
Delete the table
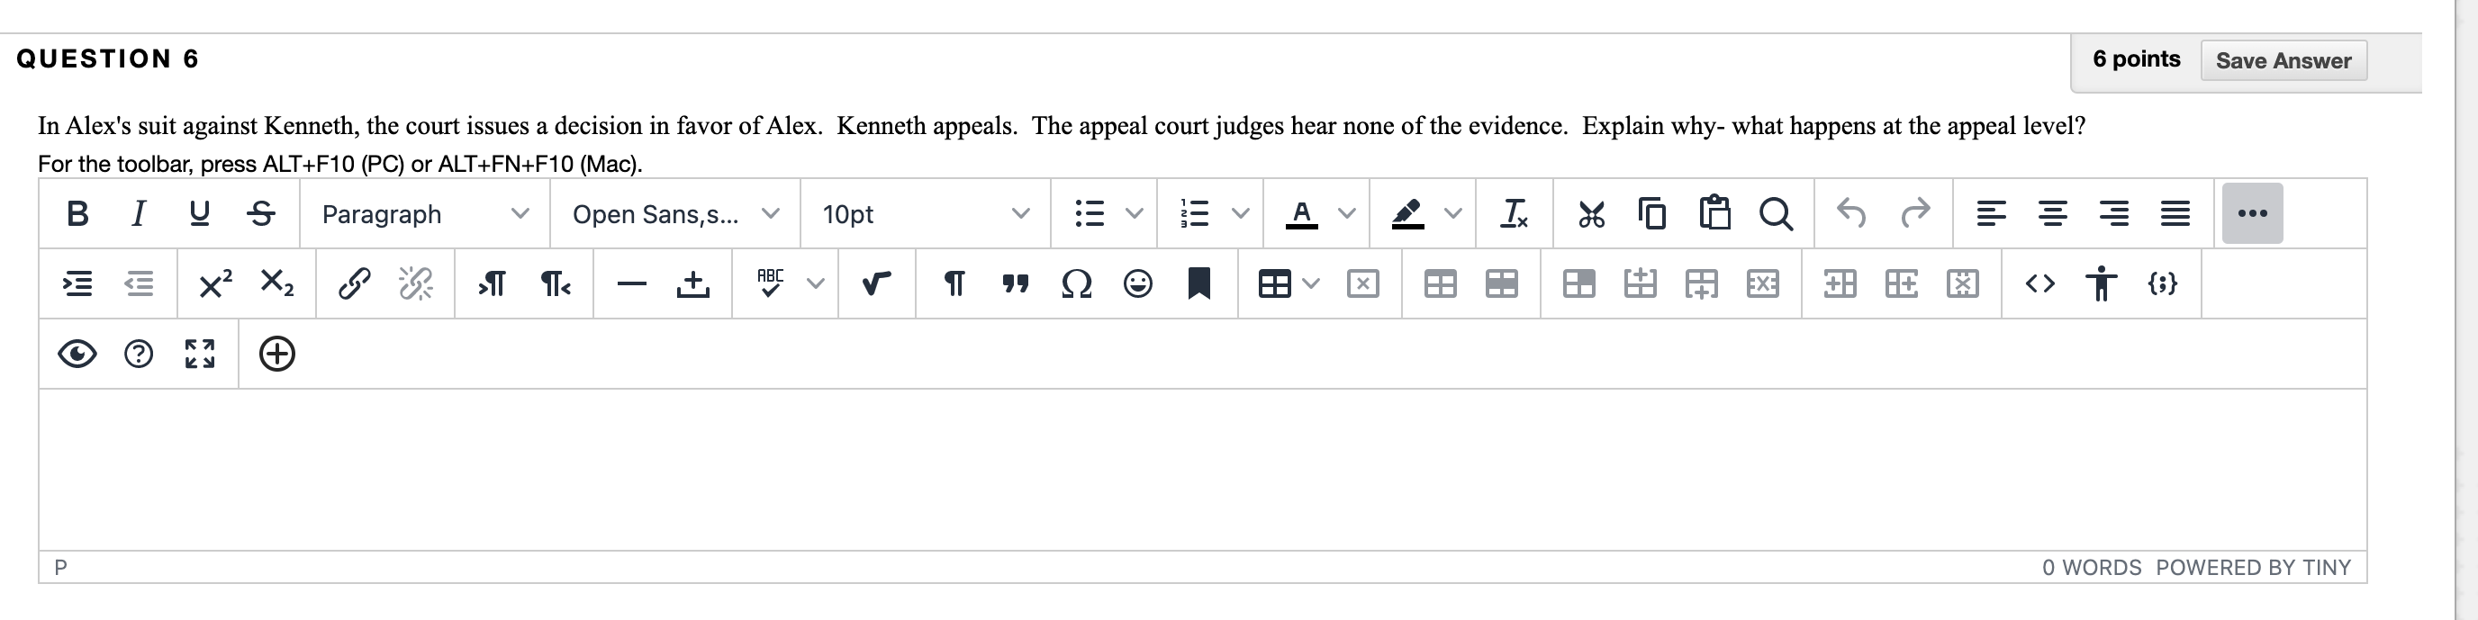pos(1363,283)
